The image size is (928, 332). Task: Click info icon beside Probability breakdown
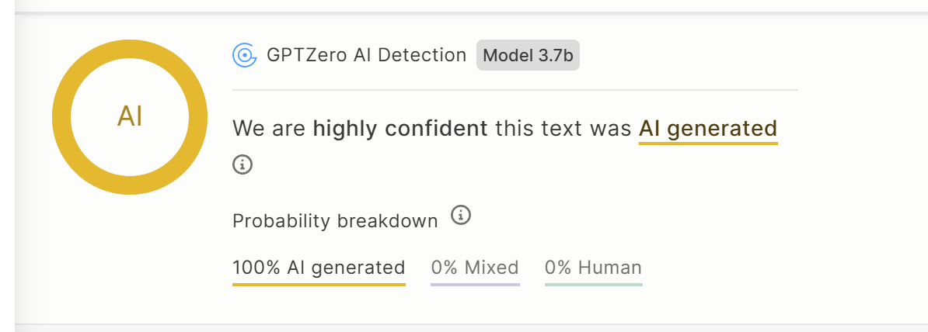click(x=461, y=215)
